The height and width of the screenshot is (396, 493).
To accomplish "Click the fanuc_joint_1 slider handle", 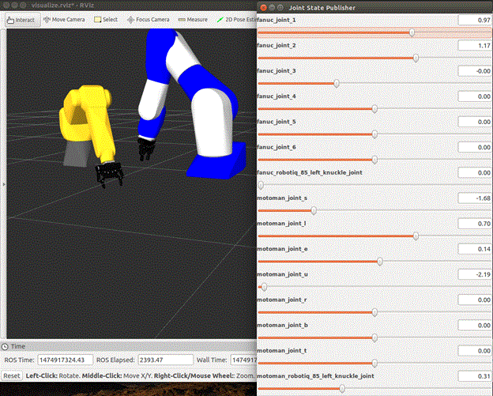I will 412,32.
